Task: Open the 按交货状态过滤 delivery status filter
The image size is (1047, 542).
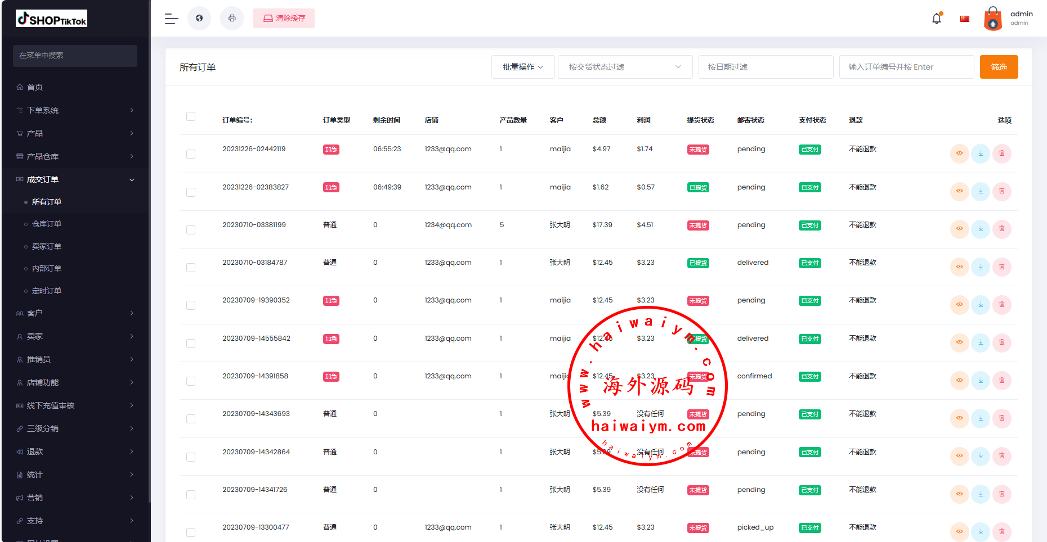Action: point(625,67)
